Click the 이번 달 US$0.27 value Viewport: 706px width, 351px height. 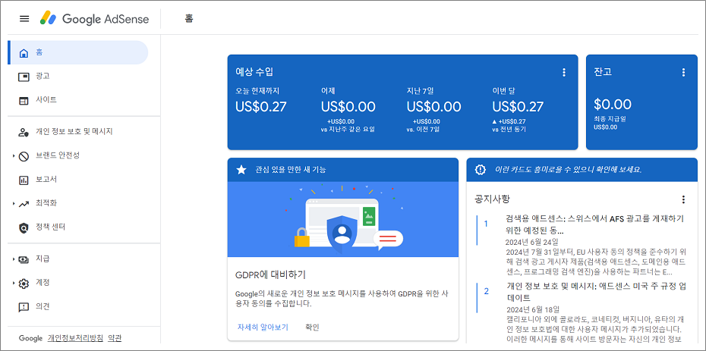(518, 107)
